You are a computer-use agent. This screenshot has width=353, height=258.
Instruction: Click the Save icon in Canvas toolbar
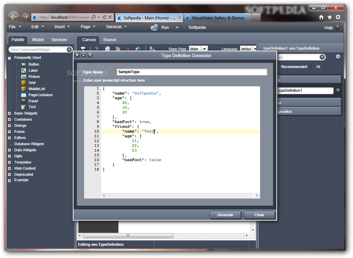click(x=83, y=49)
